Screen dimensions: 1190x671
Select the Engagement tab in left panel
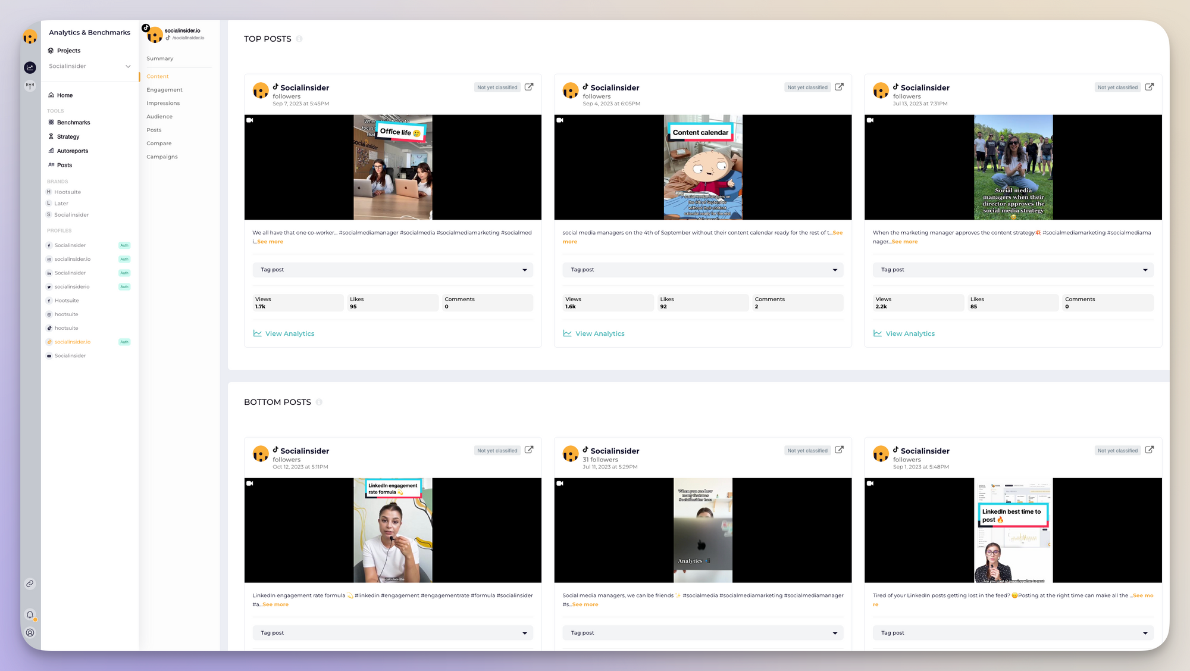click(x=164, y=89)
